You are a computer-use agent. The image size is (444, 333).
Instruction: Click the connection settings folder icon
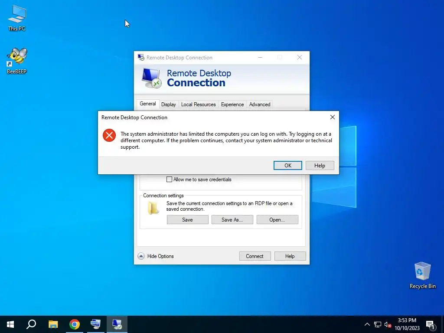153,208
